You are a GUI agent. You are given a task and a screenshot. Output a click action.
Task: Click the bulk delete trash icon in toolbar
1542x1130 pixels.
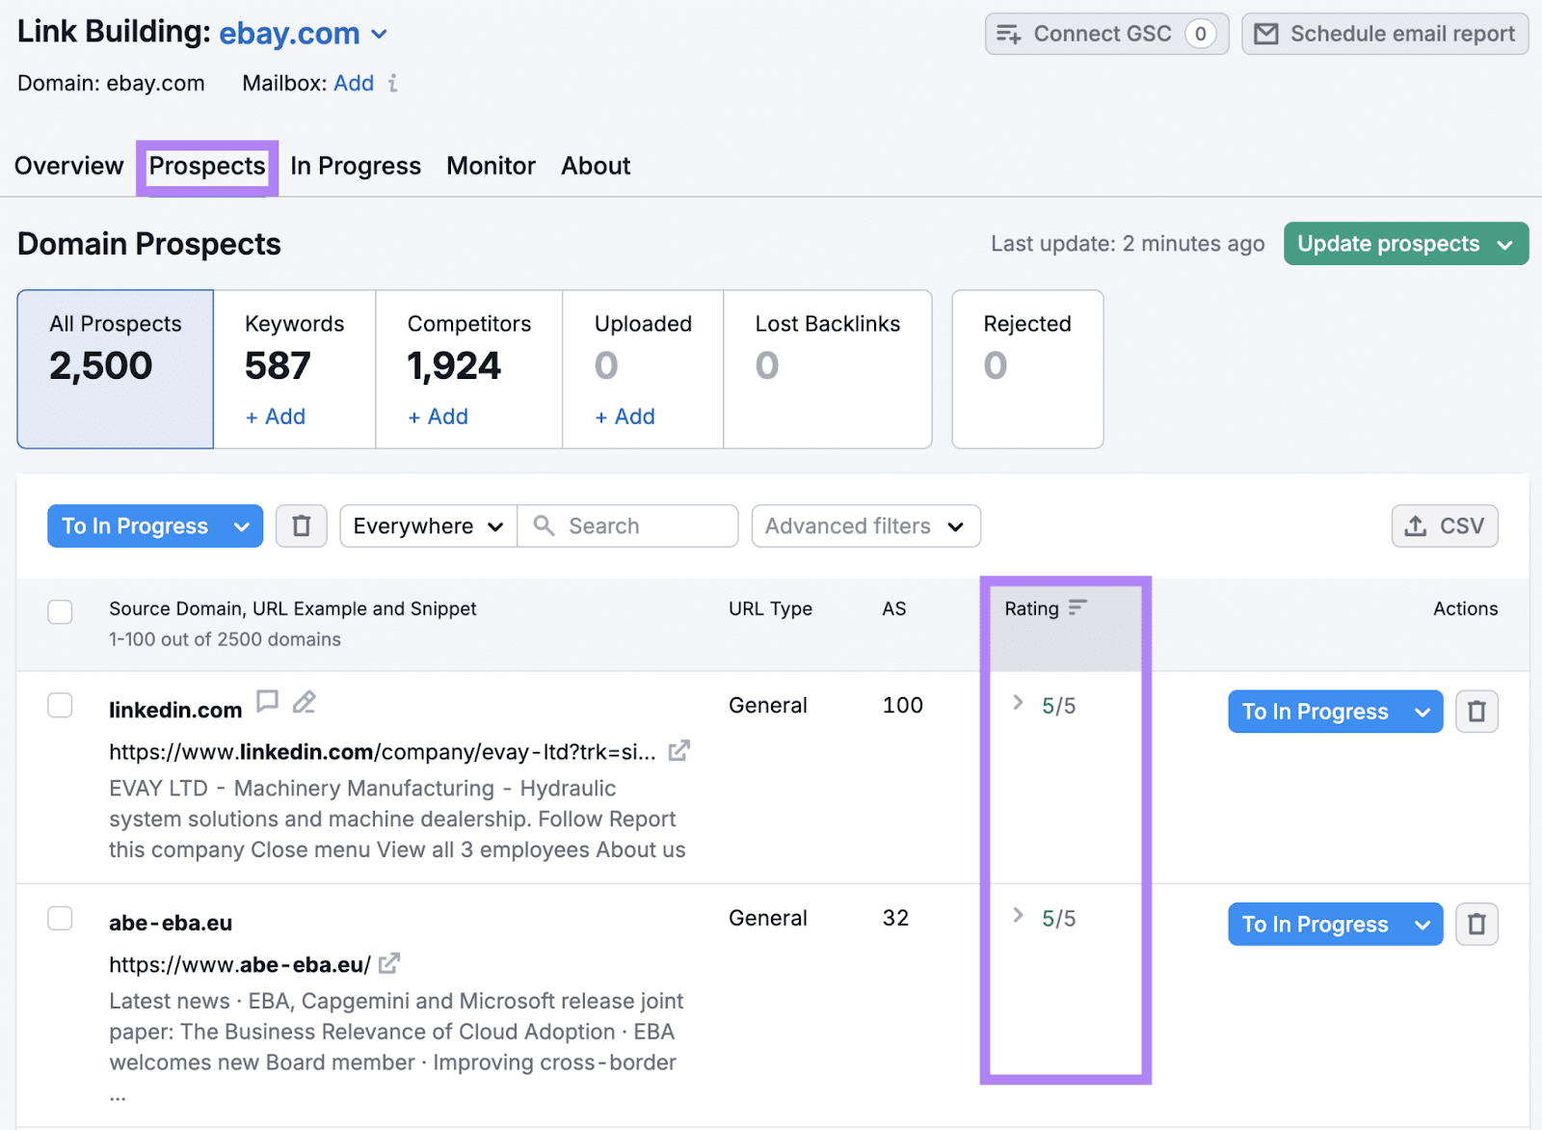(301, 526)
